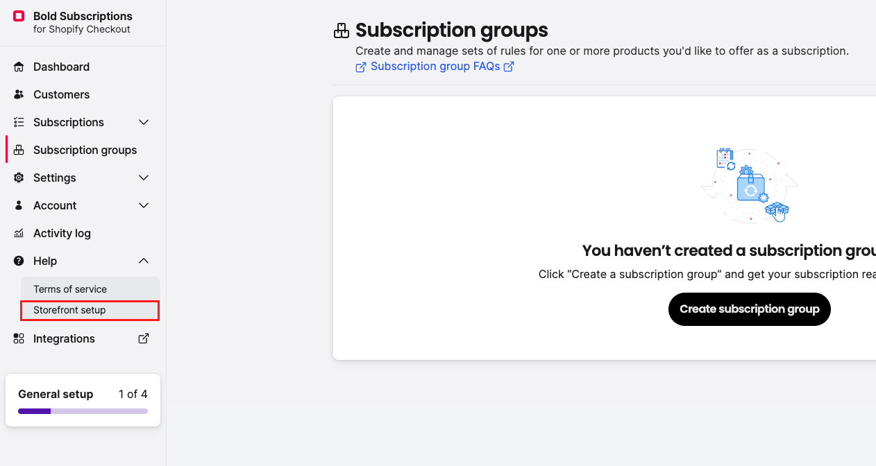The width and height of the screenshot is (876, 466).
Task: Click the Bold Subscriptions logo icon
Action: coord(19,16)
